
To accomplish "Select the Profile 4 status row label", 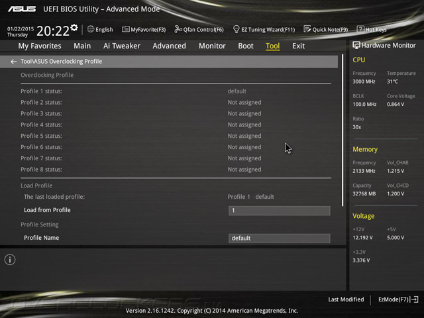I will 41,125.
